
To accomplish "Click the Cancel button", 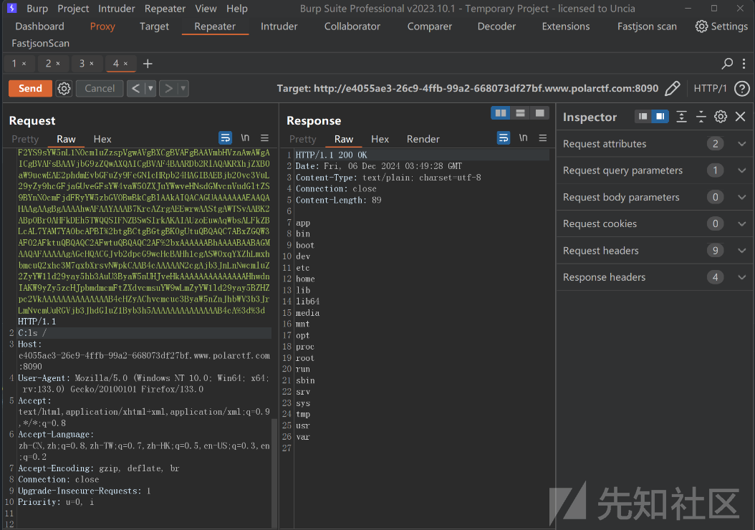I will [100, 89].
